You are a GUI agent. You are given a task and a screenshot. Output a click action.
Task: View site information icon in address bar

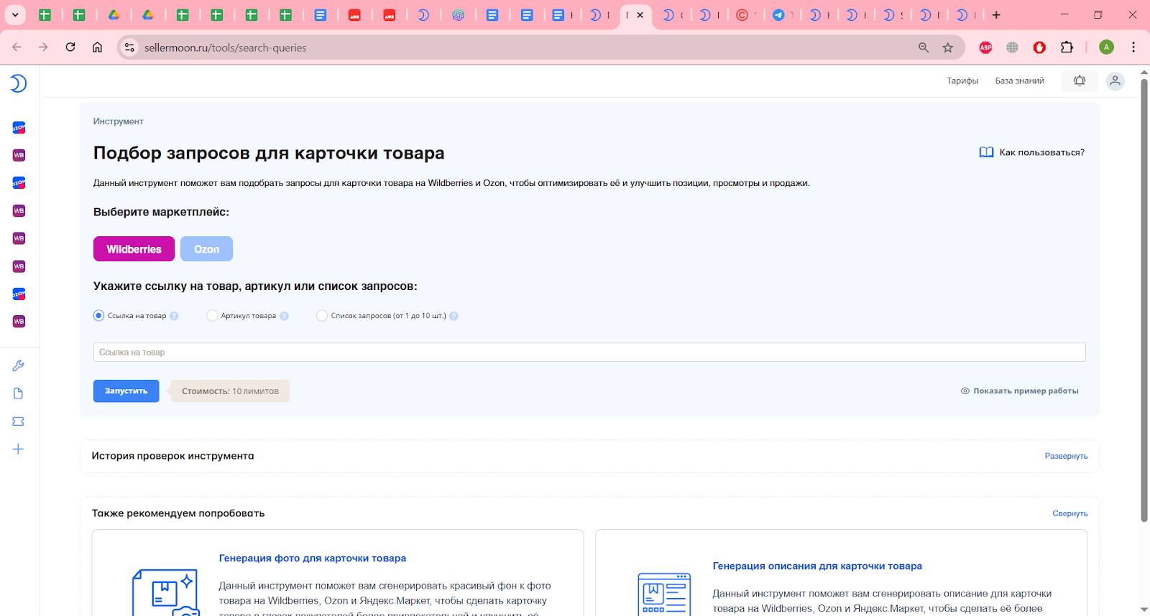(129, 47)
